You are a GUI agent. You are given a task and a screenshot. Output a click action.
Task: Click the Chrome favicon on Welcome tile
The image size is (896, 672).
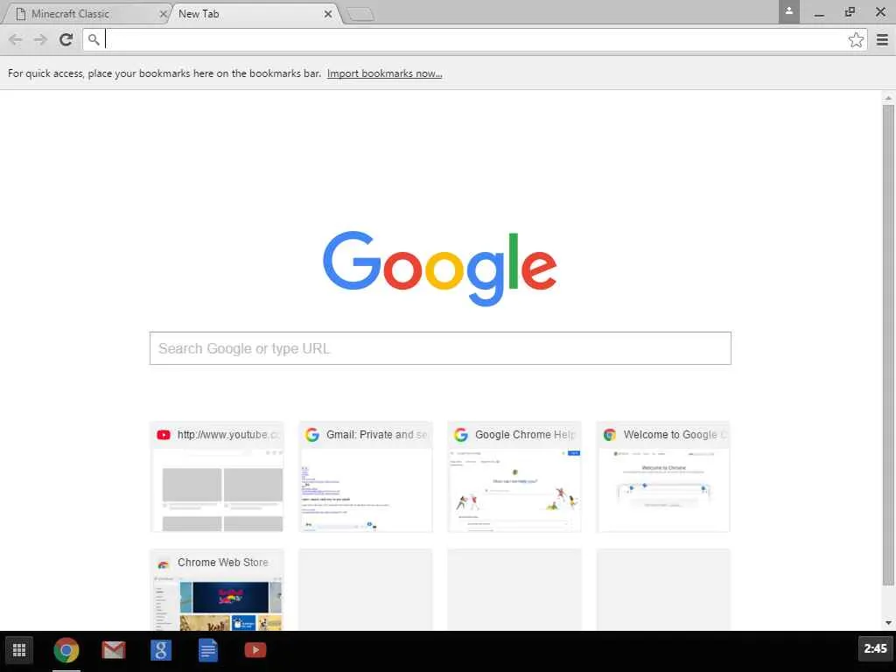click(610, 435)
